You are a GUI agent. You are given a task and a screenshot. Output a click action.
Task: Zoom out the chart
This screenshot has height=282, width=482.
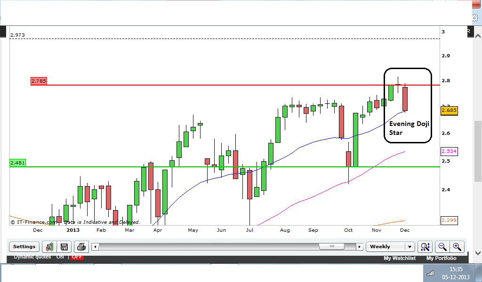point(442,246)
